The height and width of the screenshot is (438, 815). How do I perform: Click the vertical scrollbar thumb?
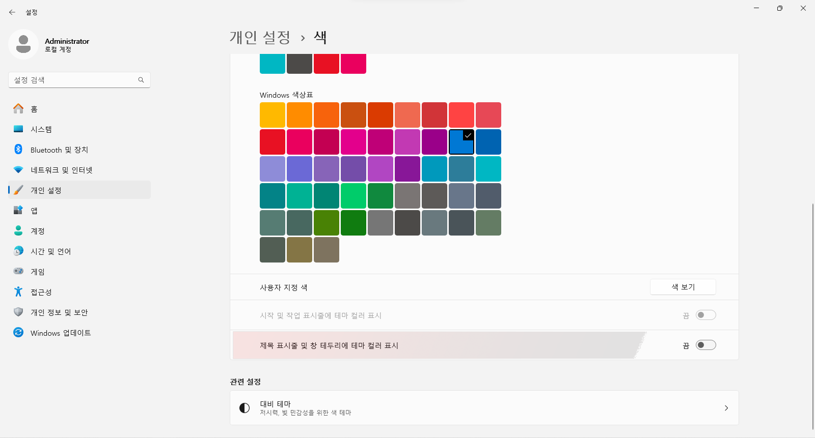pos(812,316)
